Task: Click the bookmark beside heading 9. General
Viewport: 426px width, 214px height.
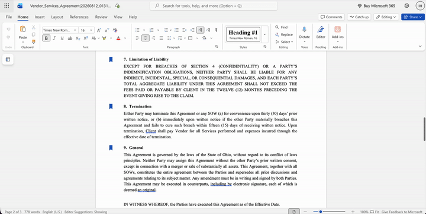Action: 111,148
